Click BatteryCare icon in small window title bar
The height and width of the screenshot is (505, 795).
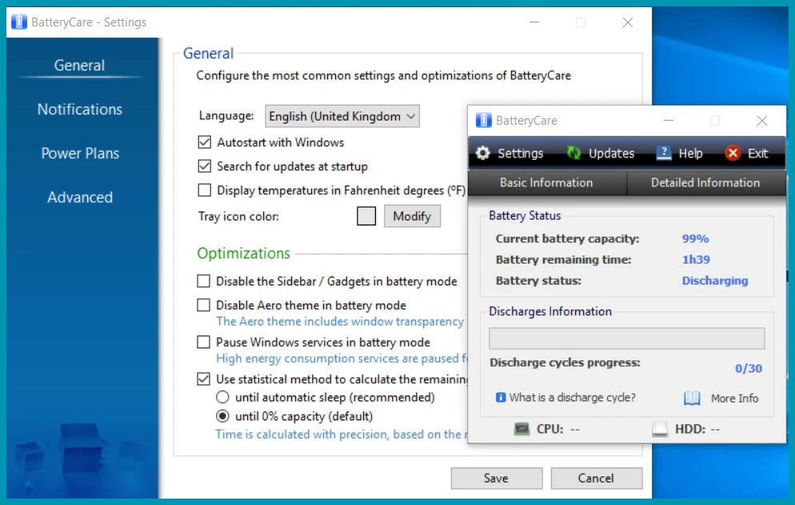[483, 121]
